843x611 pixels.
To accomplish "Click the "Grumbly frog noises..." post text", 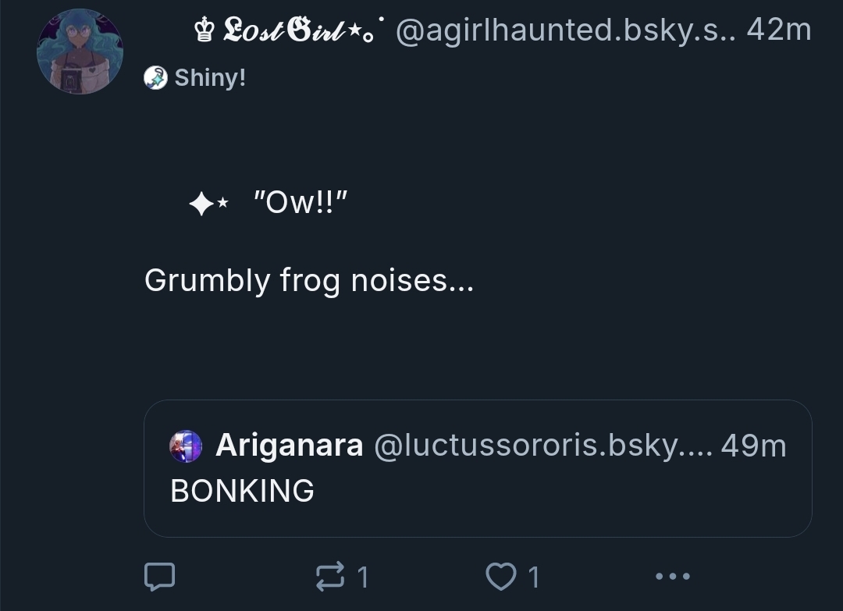I will 309,280.
